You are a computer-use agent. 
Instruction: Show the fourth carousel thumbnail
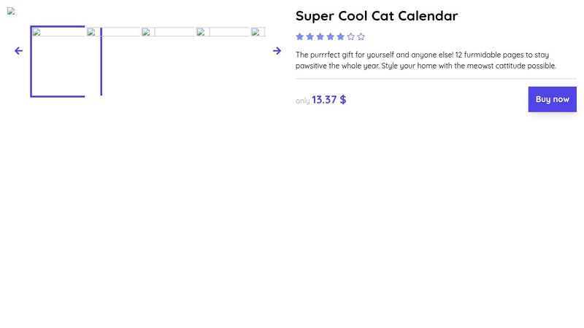click(223, 32)
